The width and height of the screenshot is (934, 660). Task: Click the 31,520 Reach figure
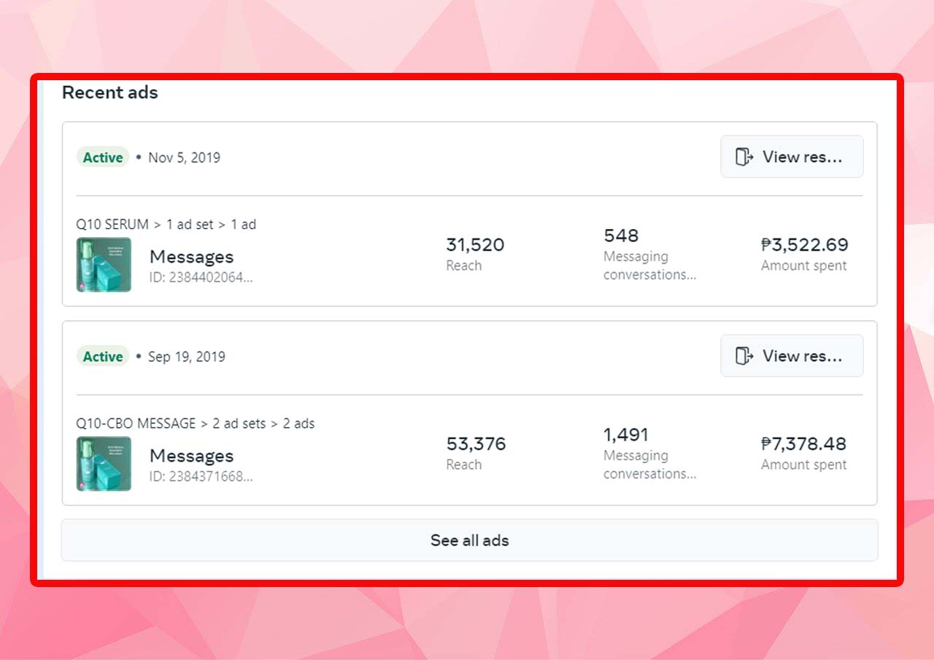click(x=475, y=245)
